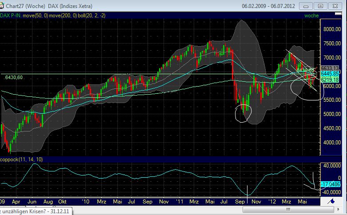
Task: Click the '6000,00' price axis label
Action: coord(332,86)
